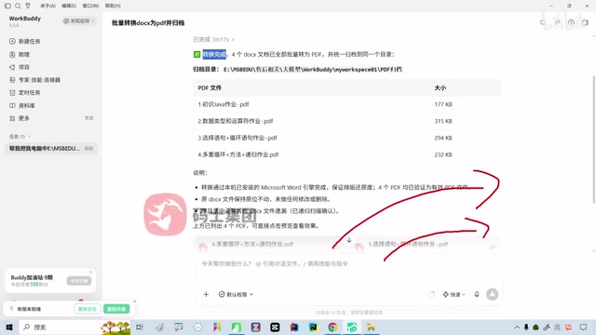Open the 窗口(W) menu
The height and width of the screenshot is (335, 596).
click(90, 6)
